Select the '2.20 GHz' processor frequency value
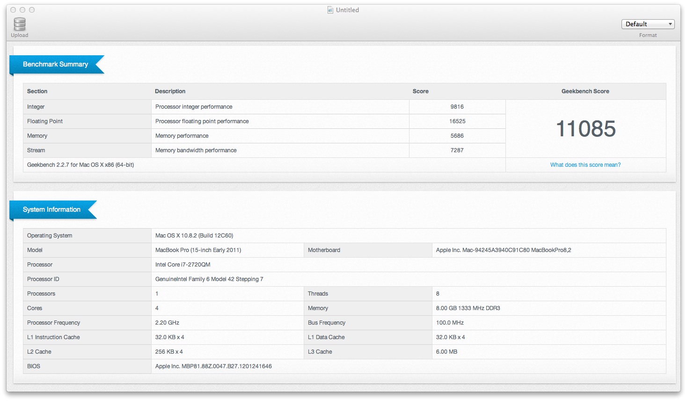The height and width of the screenshot is (401, 687). click(x=167, y=323)
